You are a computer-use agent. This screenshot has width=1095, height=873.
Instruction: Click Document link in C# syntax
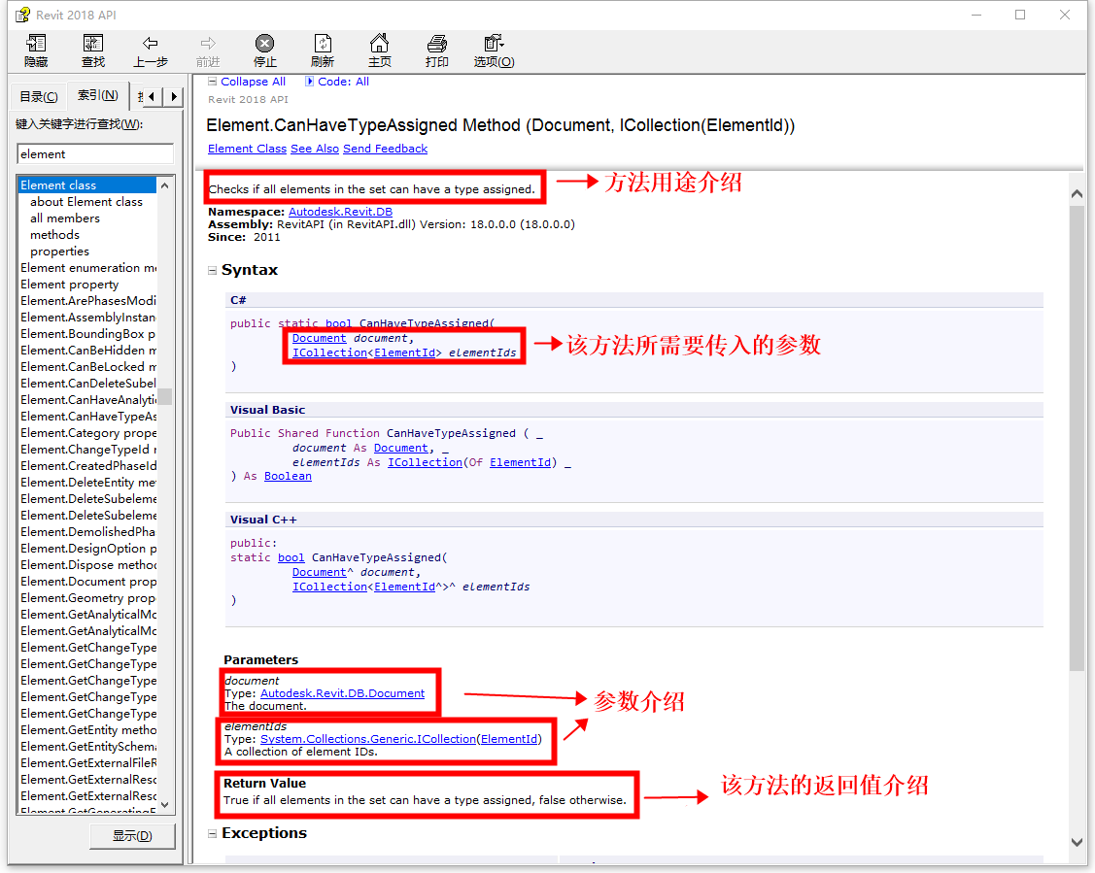319,339
